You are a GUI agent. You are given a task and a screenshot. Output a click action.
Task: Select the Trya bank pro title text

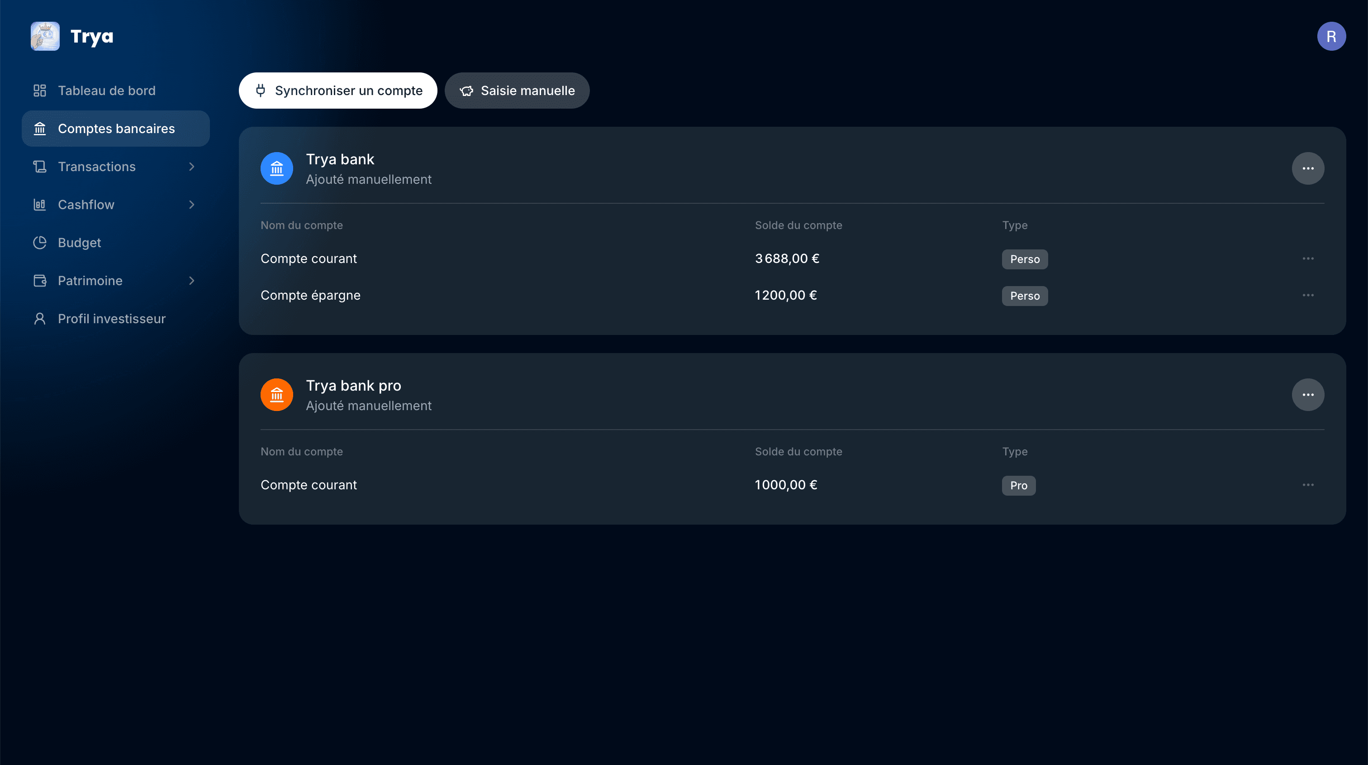point(353,386)
